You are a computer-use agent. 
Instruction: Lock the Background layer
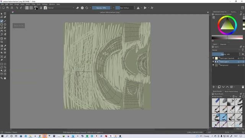point(238,65)
